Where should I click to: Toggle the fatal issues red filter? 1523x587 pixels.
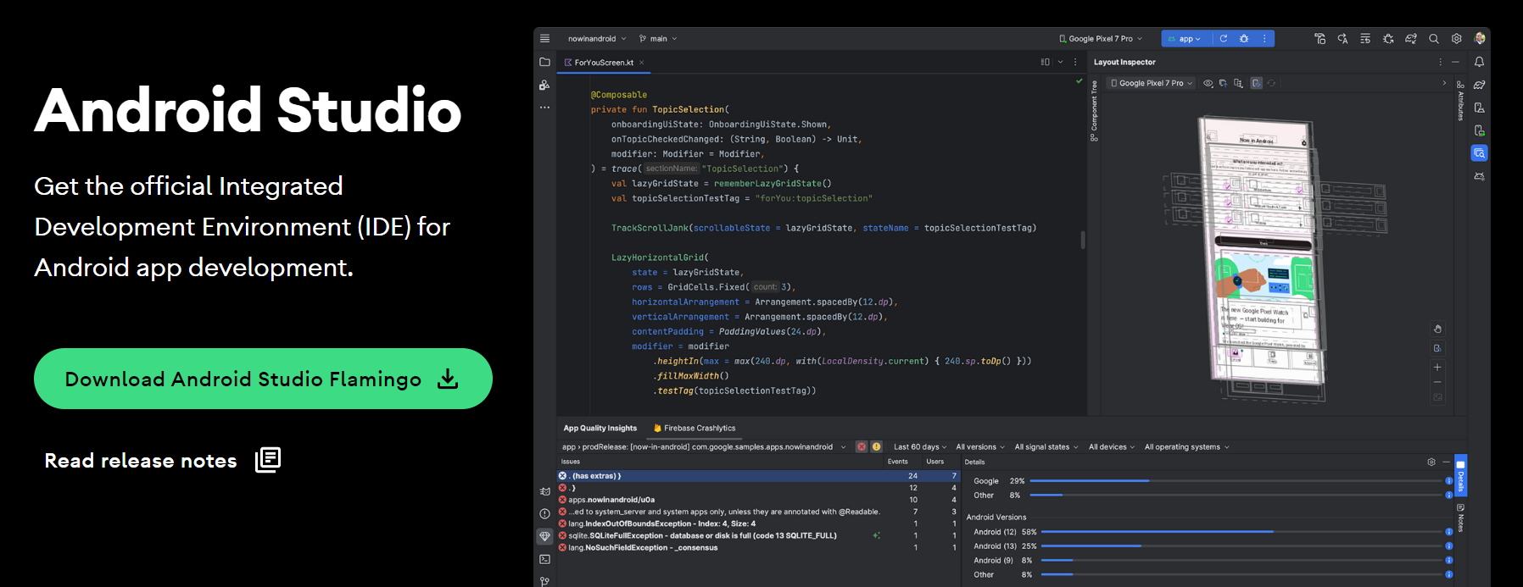point(861,446)
